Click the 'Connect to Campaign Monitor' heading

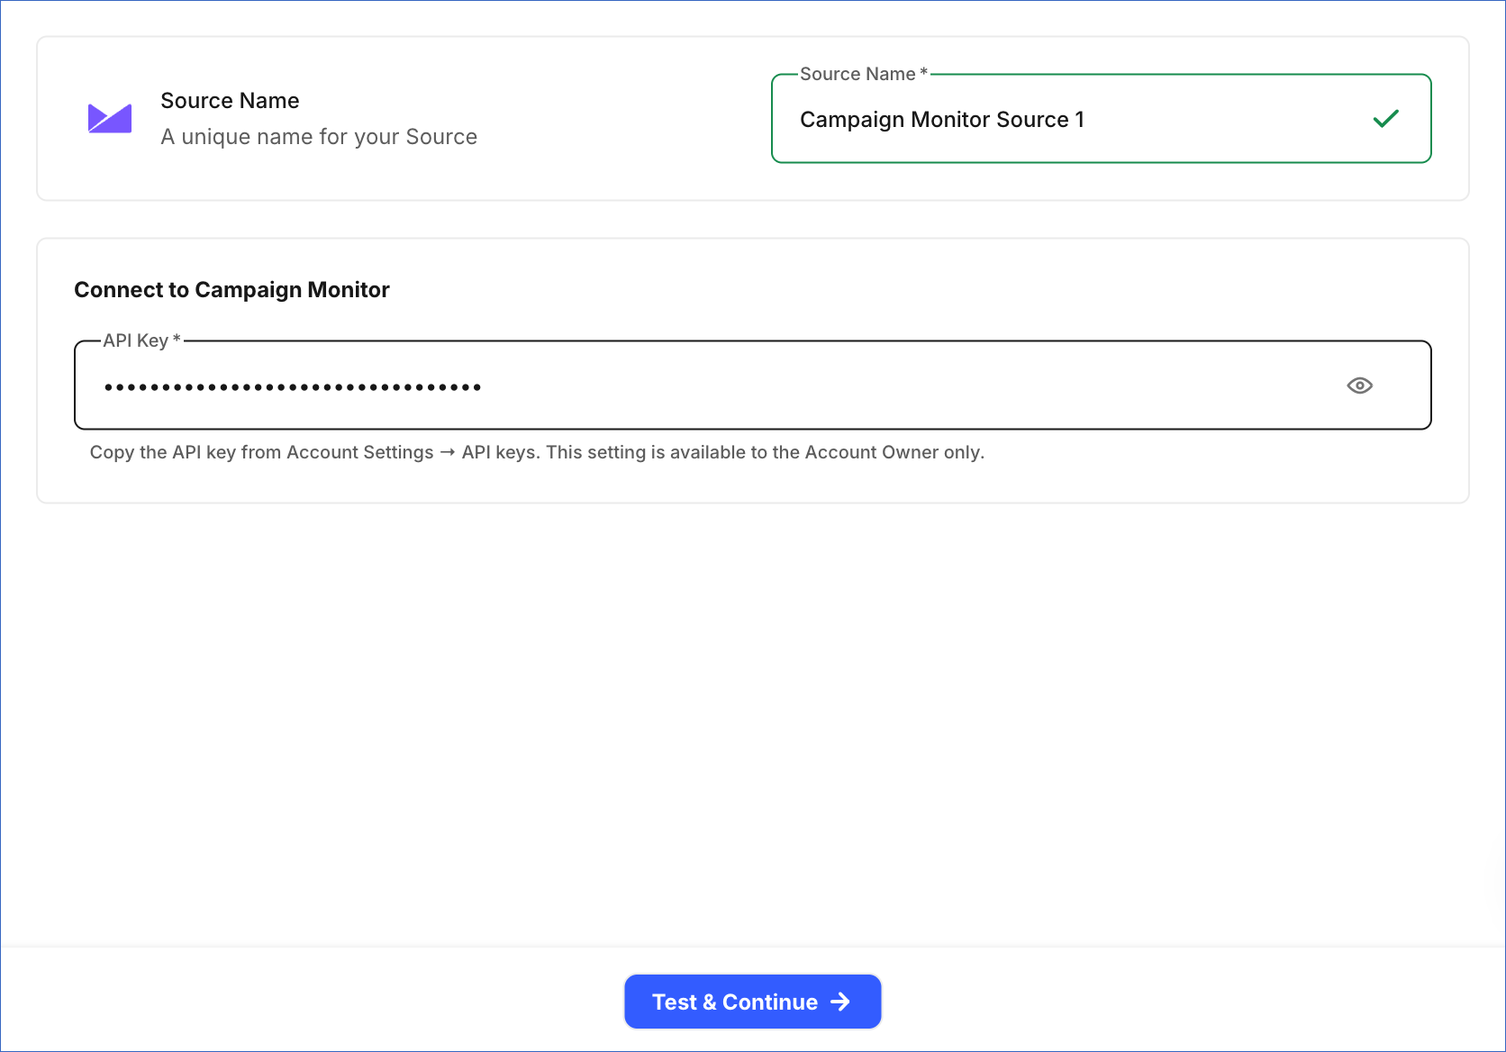tap(231, 290)
